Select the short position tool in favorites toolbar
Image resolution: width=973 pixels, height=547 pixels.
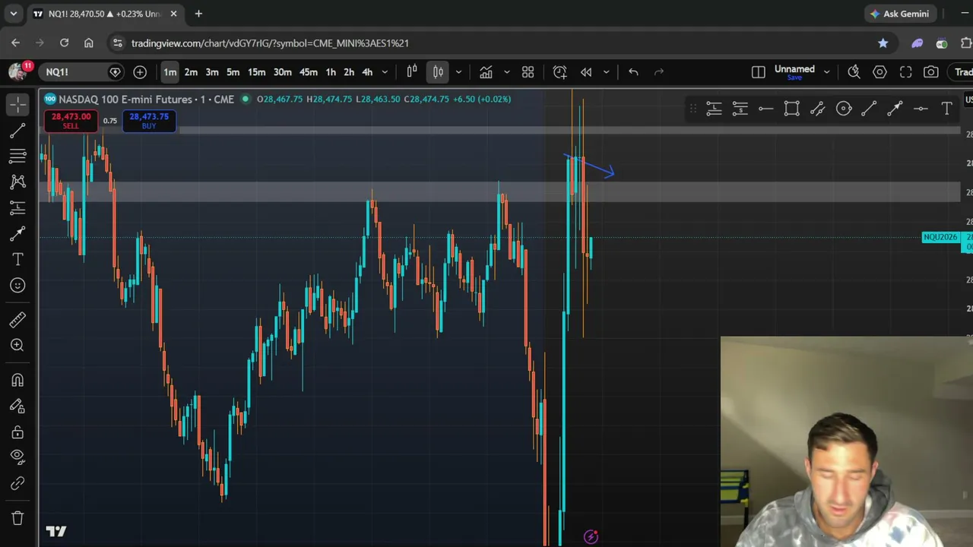click(740, 109)
